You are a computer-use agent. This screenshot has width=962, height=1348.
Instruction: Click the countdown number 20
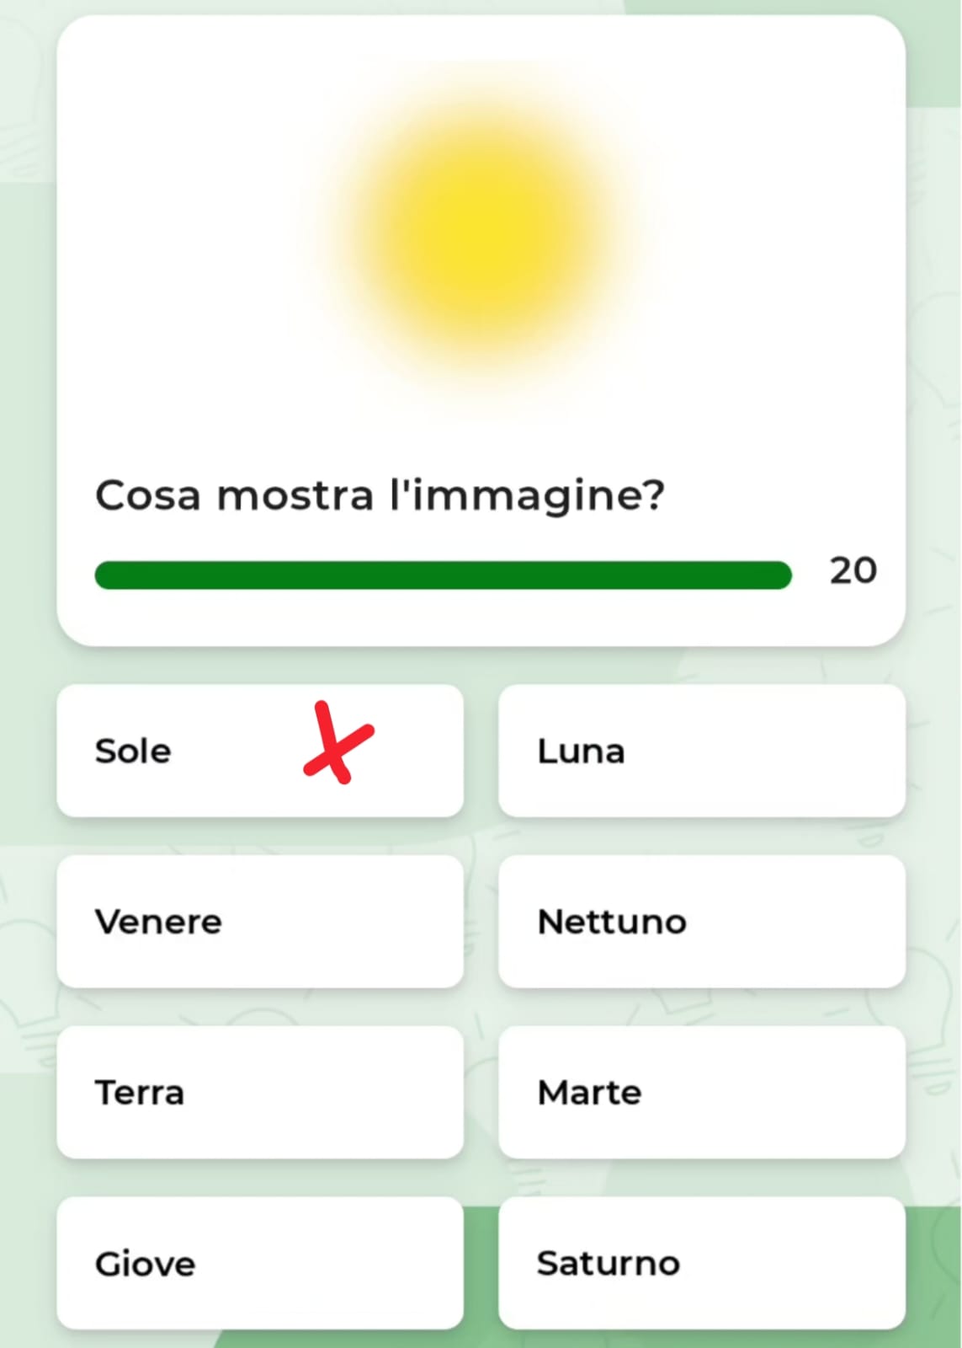click(x=853, y=571)
